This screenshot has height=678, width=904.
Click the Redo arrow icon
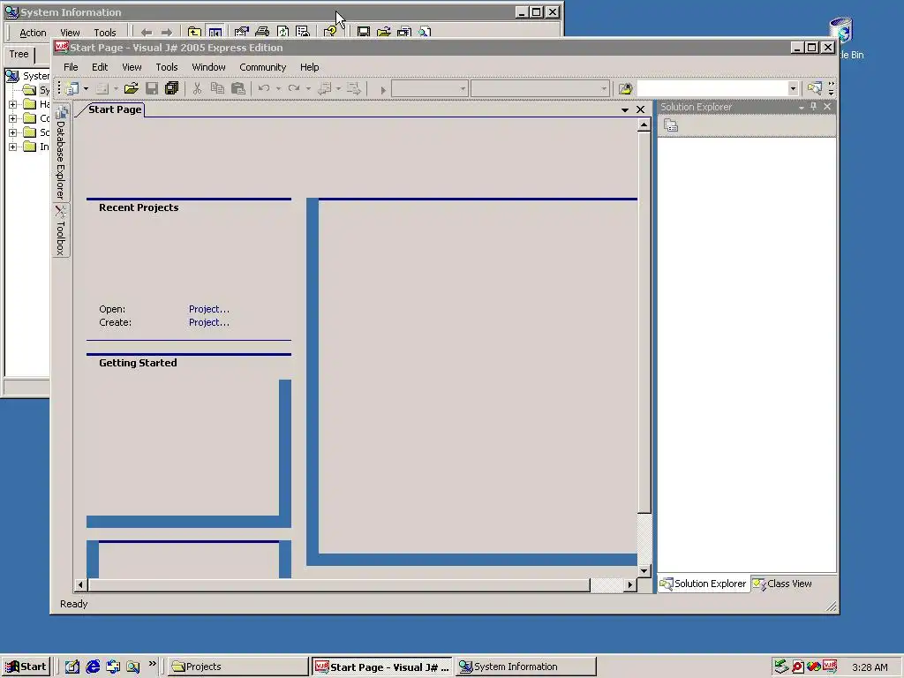tap(294, 88)
